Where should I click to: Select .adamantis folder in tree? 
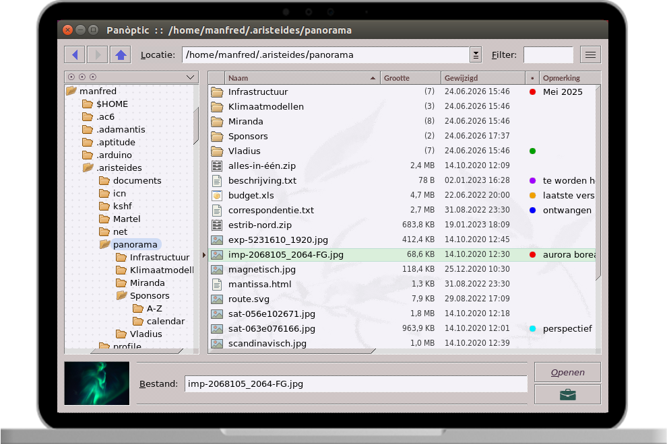[x=121, y=130]
